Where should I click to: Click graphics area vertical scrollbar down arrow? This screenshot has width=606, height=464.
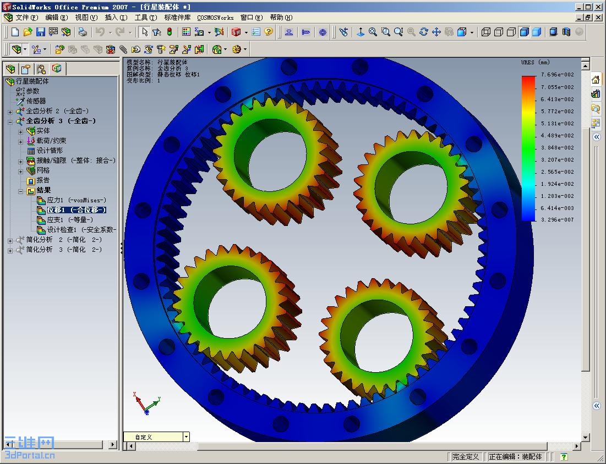click(x=585, y=438)
